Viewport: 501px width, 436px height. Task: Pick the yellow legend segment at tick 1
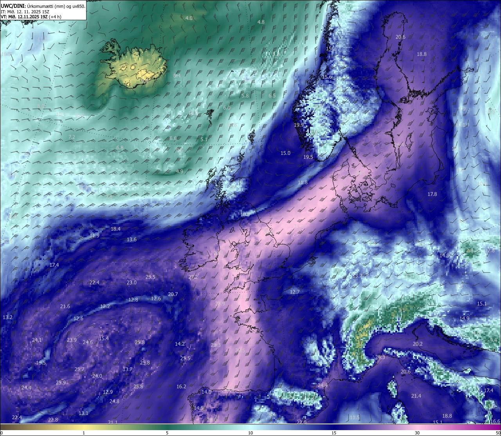pyautogui.click(x=84, y=427)
